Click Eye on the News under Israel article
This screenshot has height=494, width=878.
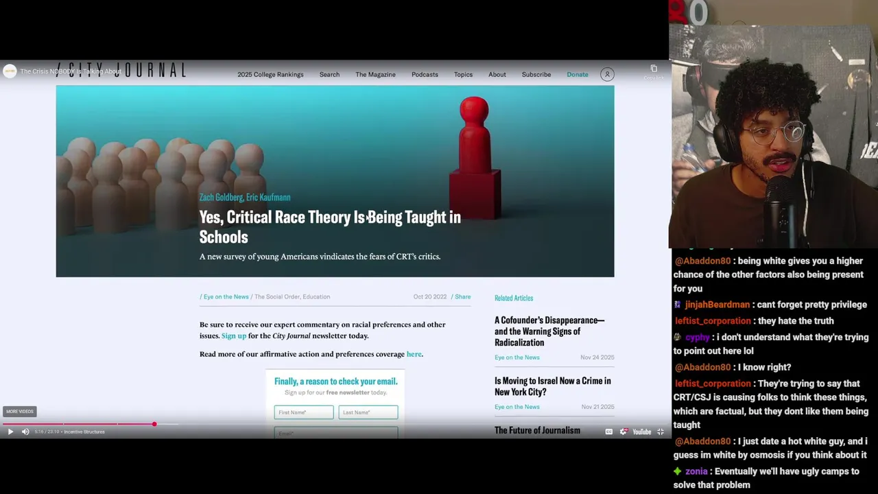click(517, 407)
